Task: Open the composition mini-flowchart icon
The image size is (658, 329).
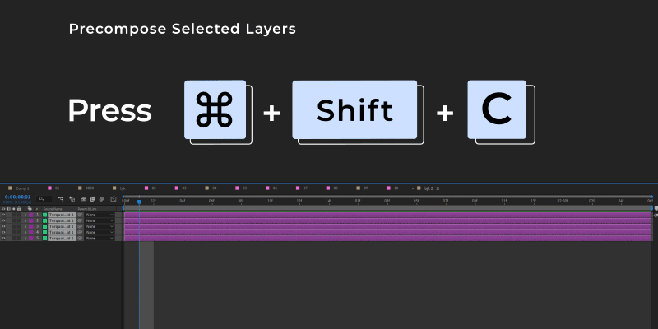Action: point(60,199)
